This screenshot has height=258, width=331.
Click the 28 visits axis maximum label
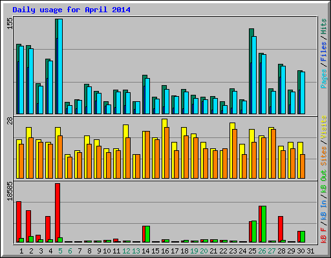[x=10, y=121]
